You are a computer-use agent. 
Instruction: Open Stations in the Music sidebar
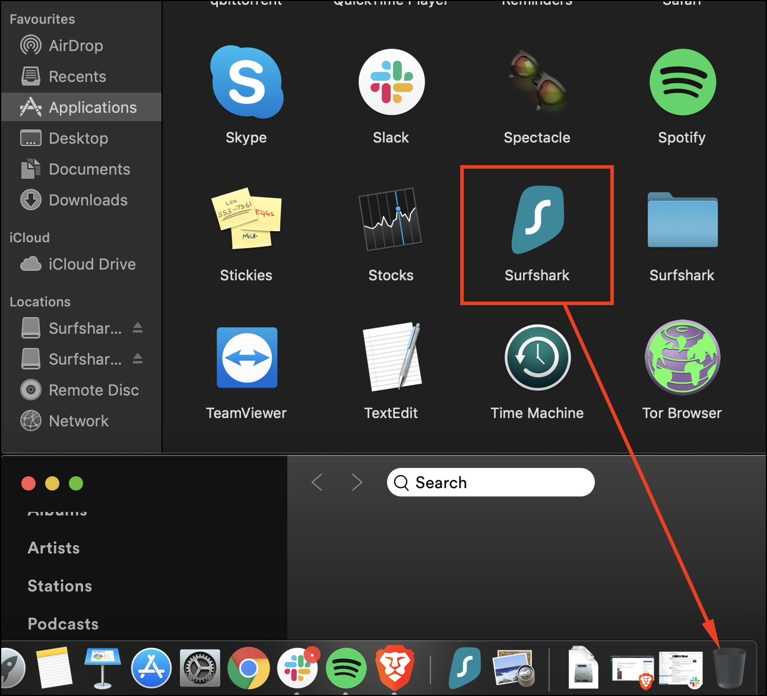(x=60, y=586)
